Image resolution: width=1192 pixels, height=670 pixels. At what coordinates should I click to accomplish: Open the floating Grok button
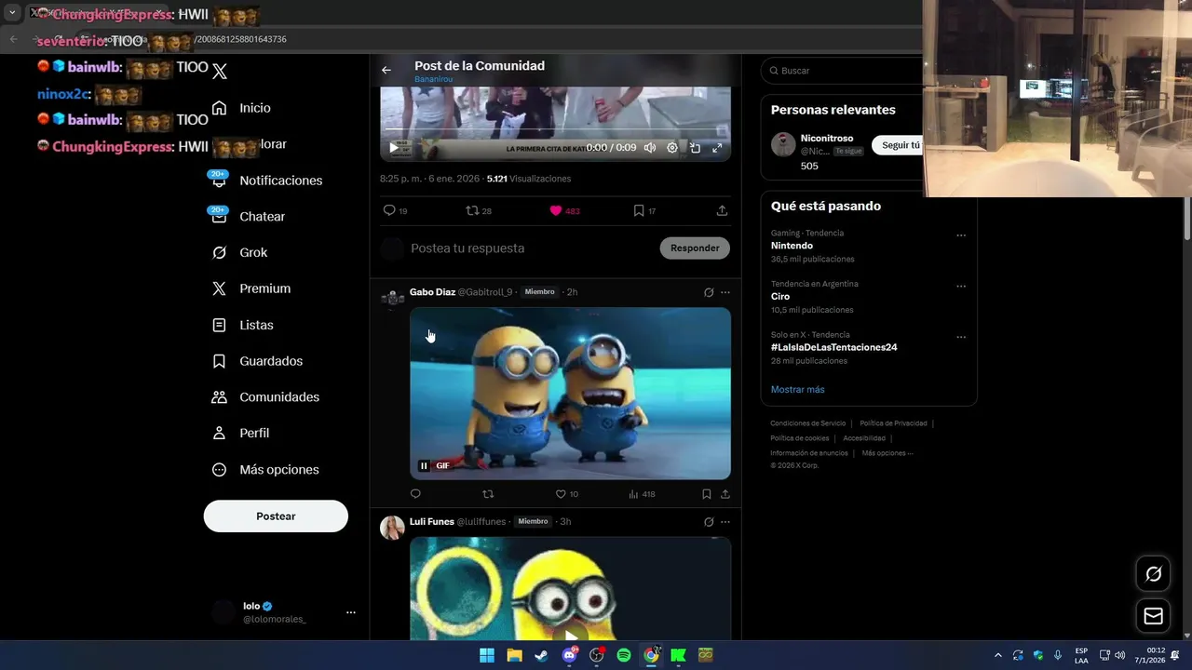click(1153, 574)
